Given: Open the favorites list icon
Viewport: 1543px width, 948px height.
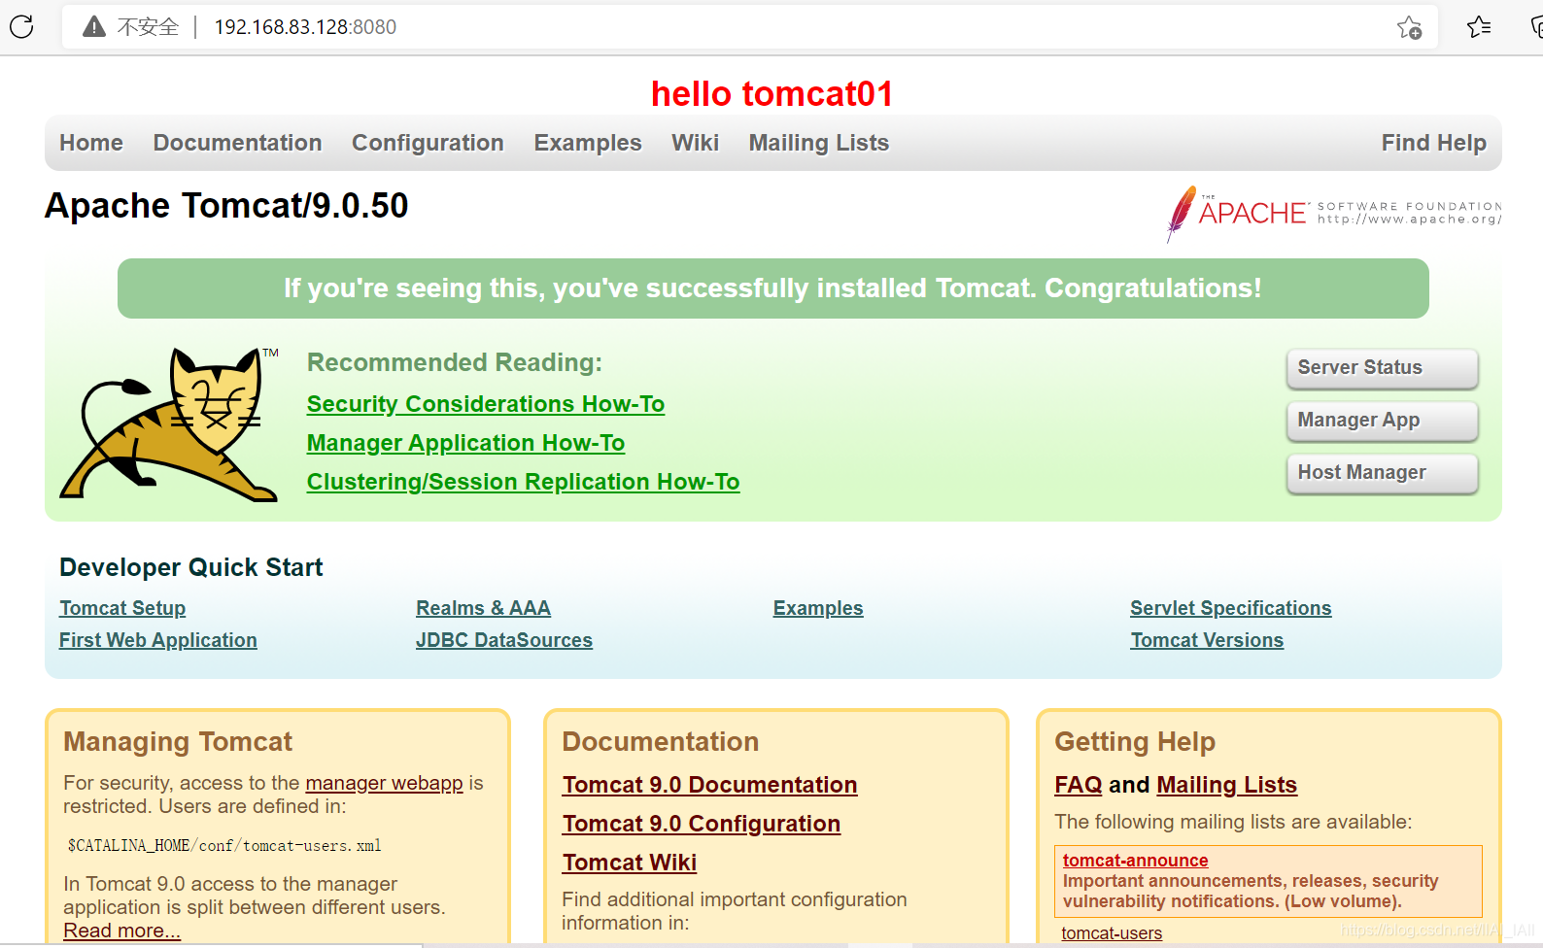Looking at the screenshot, I should 1479,27.
